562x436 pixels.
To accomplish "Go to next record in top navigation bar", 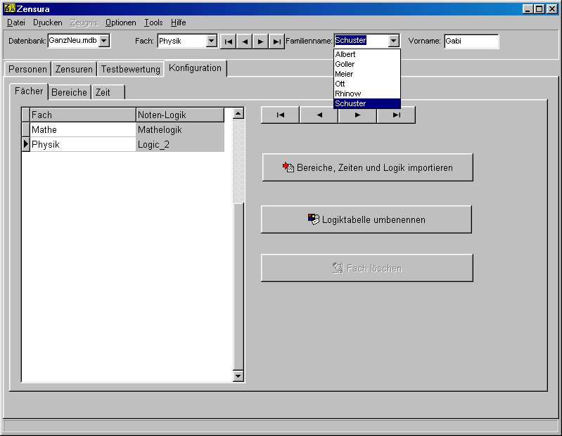I will [260, 41].
